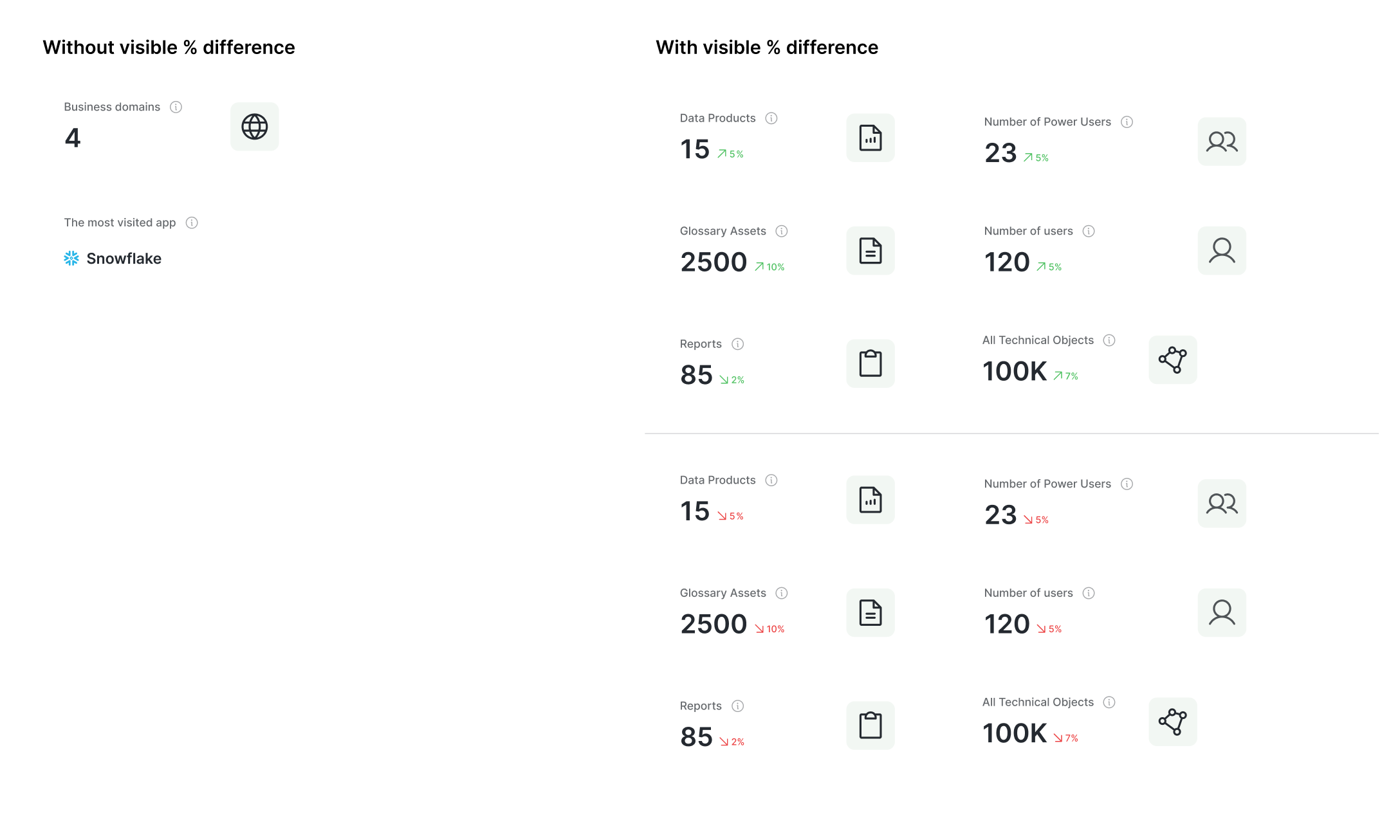Open the All Technical Objects network graph icon

[x=1172, y=360]
